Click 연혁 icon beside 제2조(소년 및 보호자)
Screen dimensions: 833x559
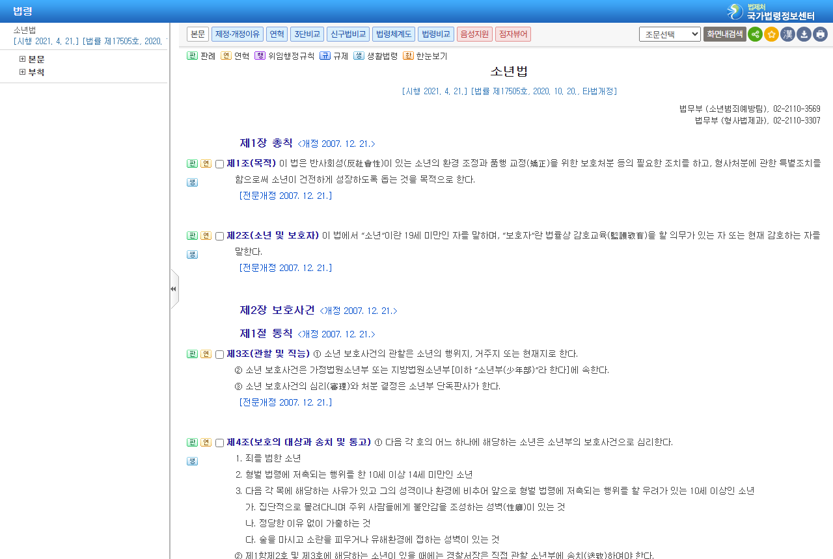pos(206,236)
